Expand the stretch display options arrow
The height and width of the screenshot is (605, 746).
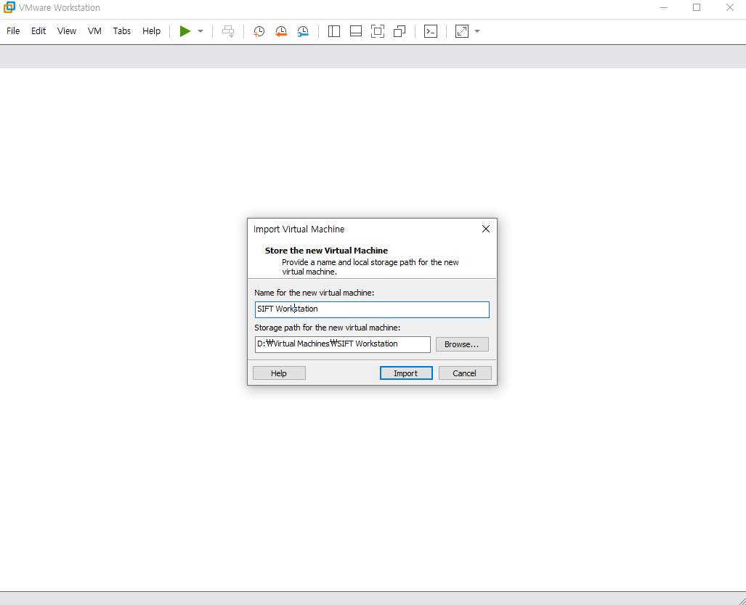[x=477, y=31]
